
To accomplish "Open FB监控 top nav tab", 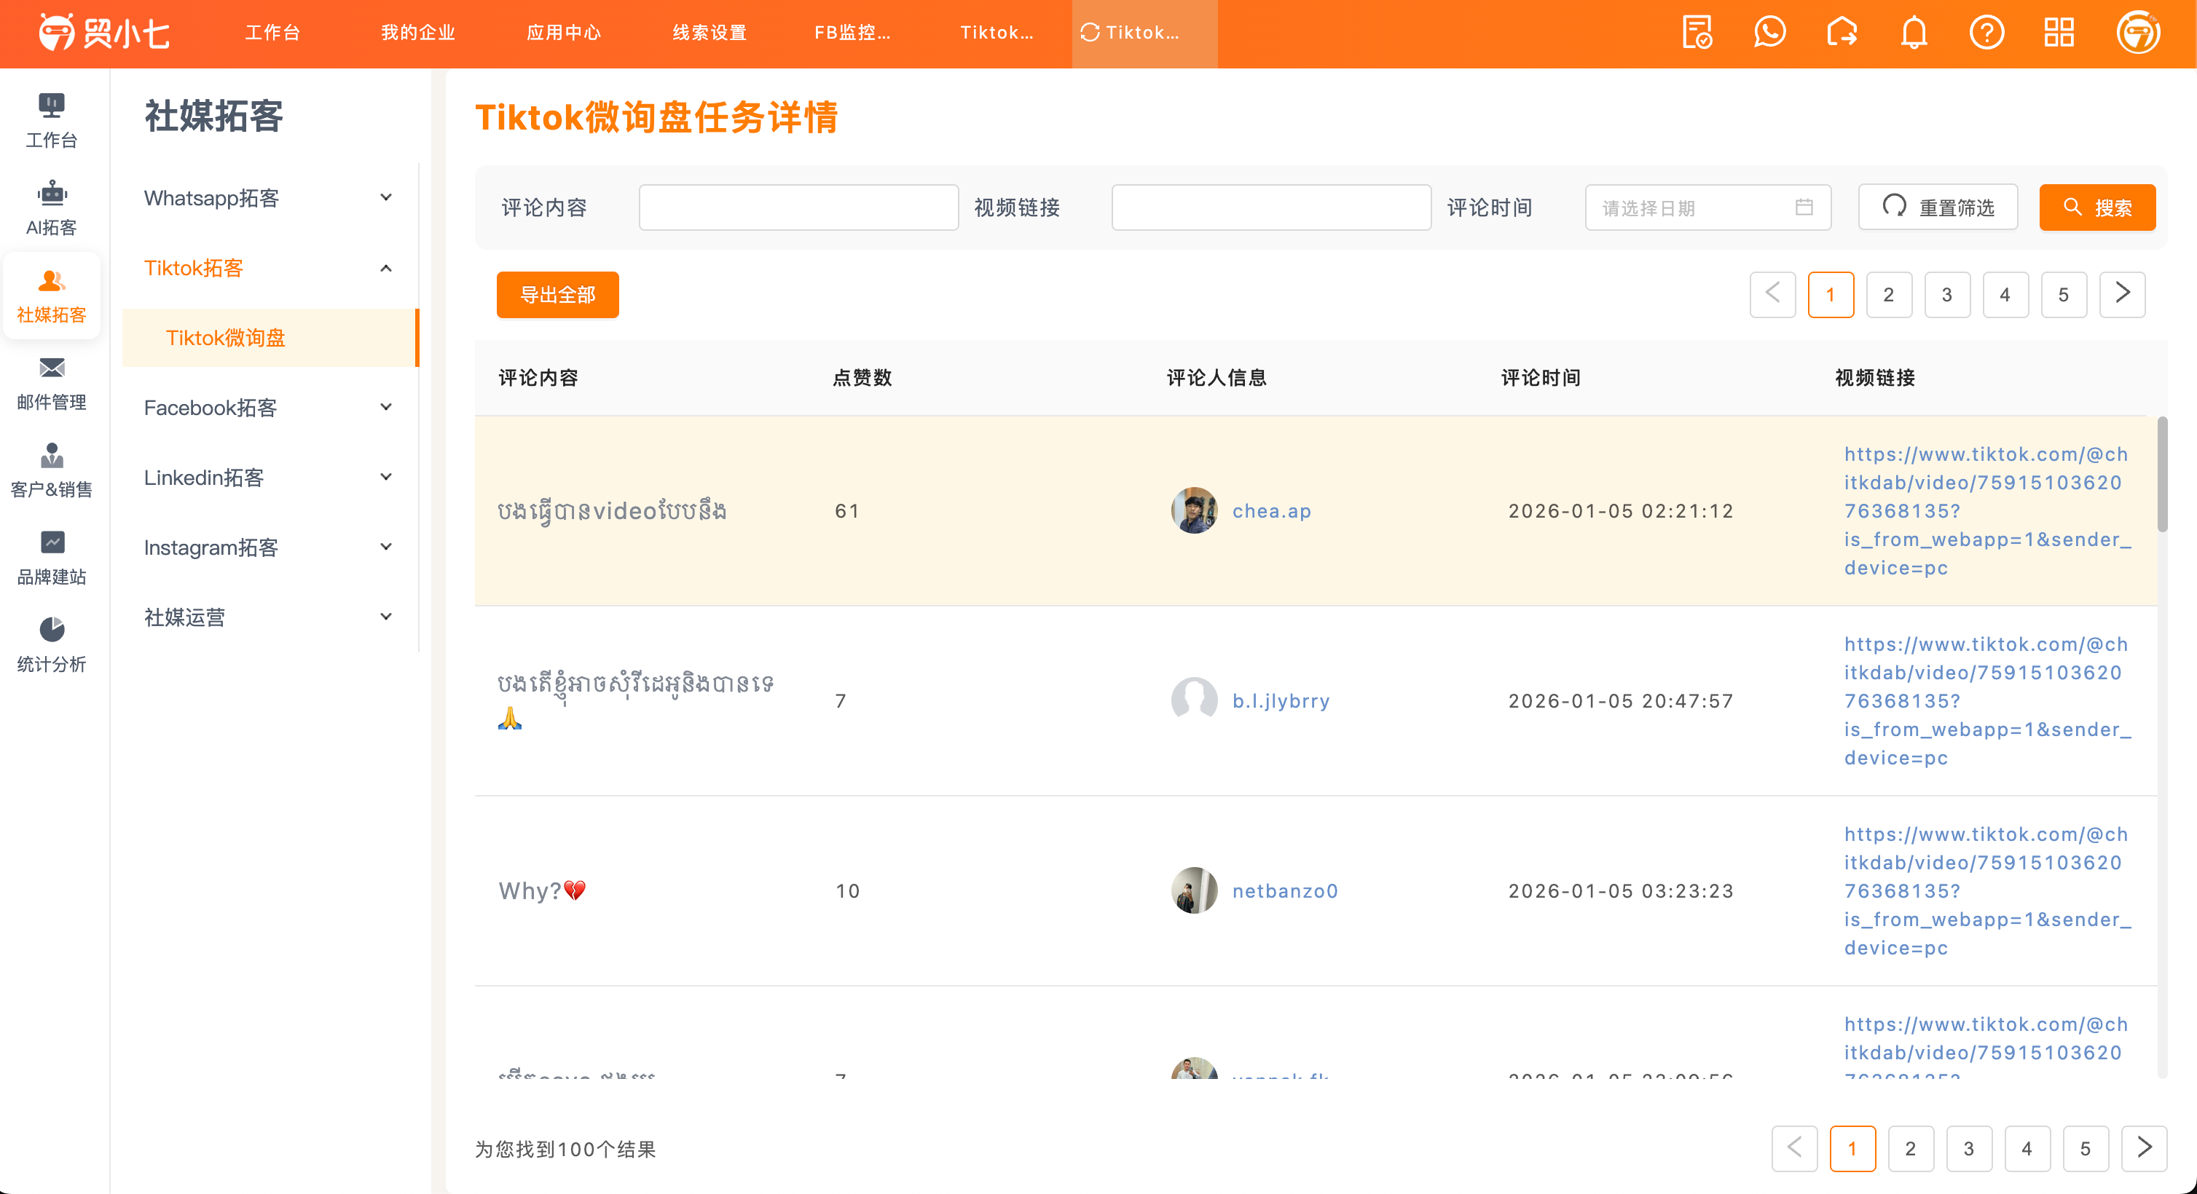I will tap(853, 33).
